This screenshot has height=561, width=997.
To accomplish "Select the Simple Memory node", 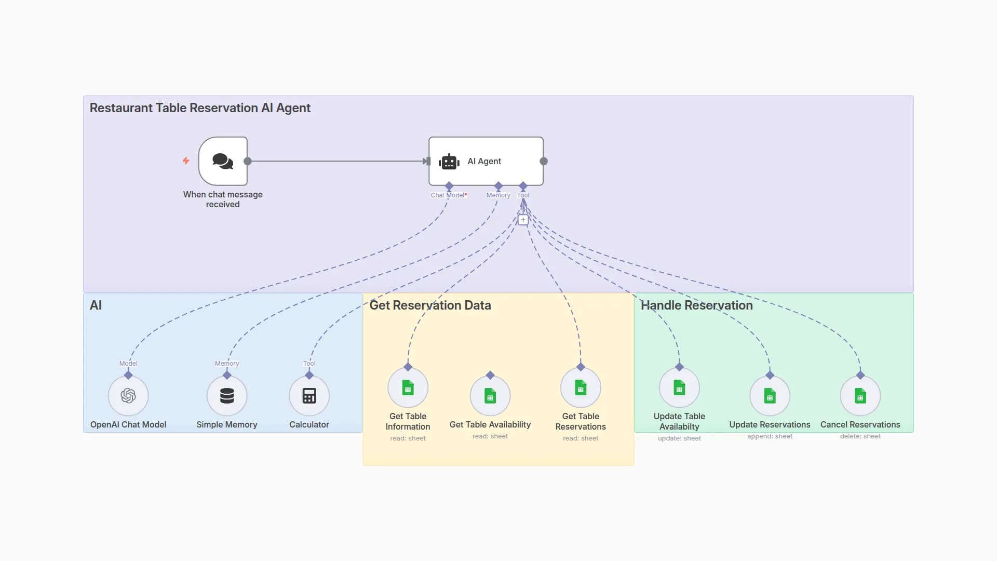I will click(227, 396).
